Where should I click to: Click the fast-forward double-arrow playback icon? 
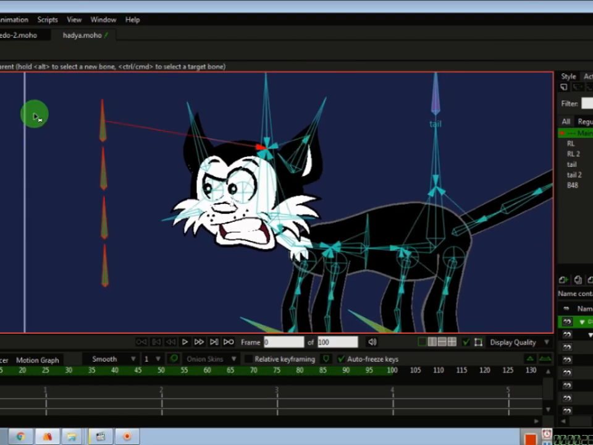[199, 342]
